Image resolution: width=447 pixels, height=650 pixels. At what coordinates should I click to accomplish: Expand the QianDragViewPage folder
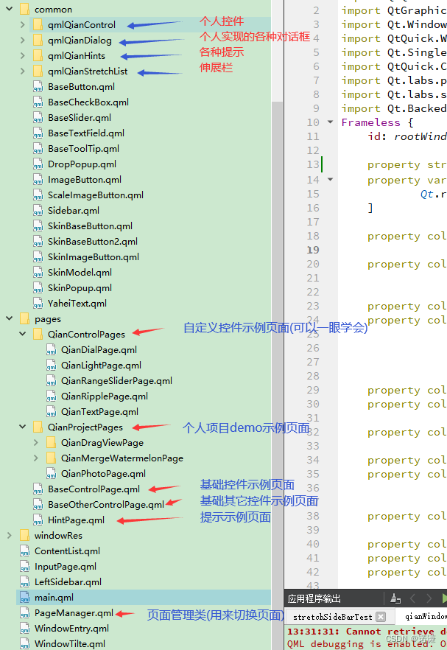coord(35,443)
